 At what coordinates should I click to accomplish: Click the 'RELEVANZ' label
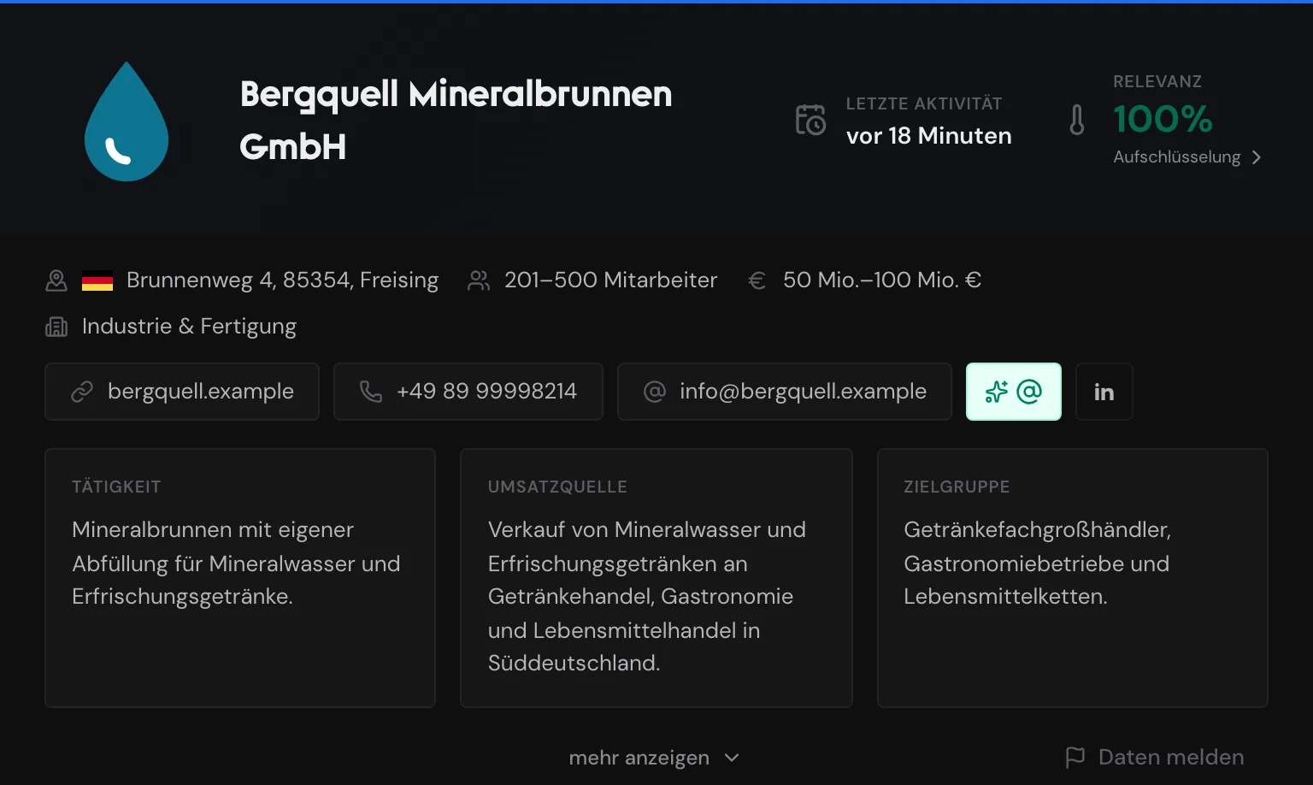pos(1157,81)
